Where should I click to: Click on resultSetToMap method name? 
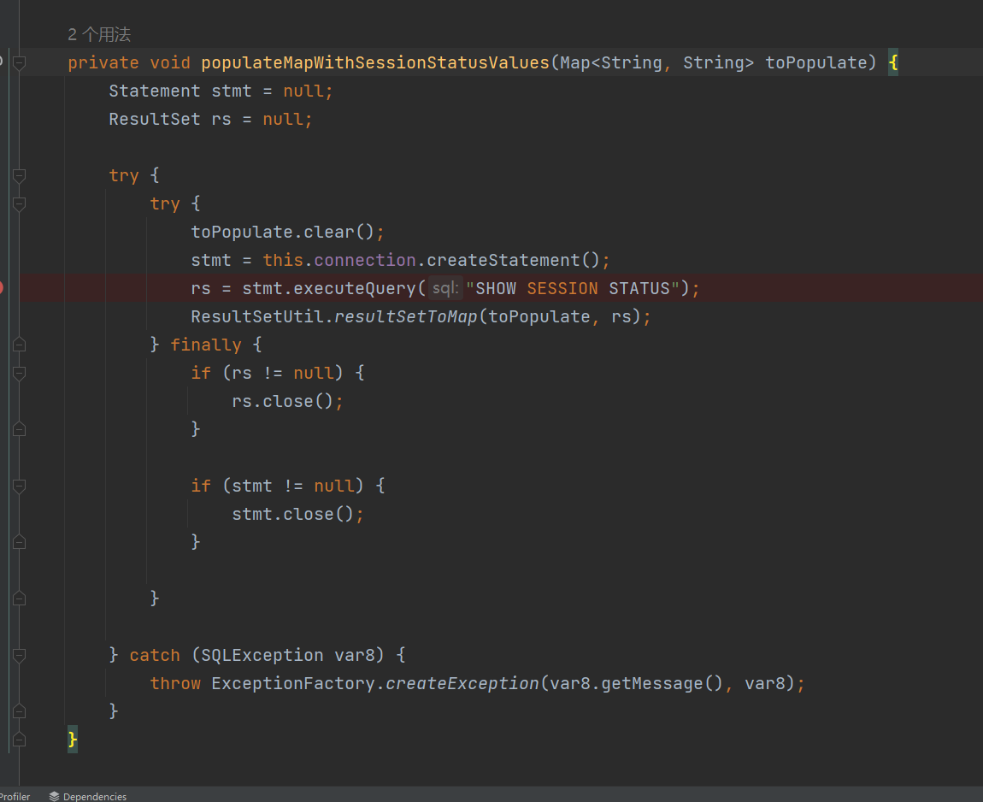[x=406, y=316]
